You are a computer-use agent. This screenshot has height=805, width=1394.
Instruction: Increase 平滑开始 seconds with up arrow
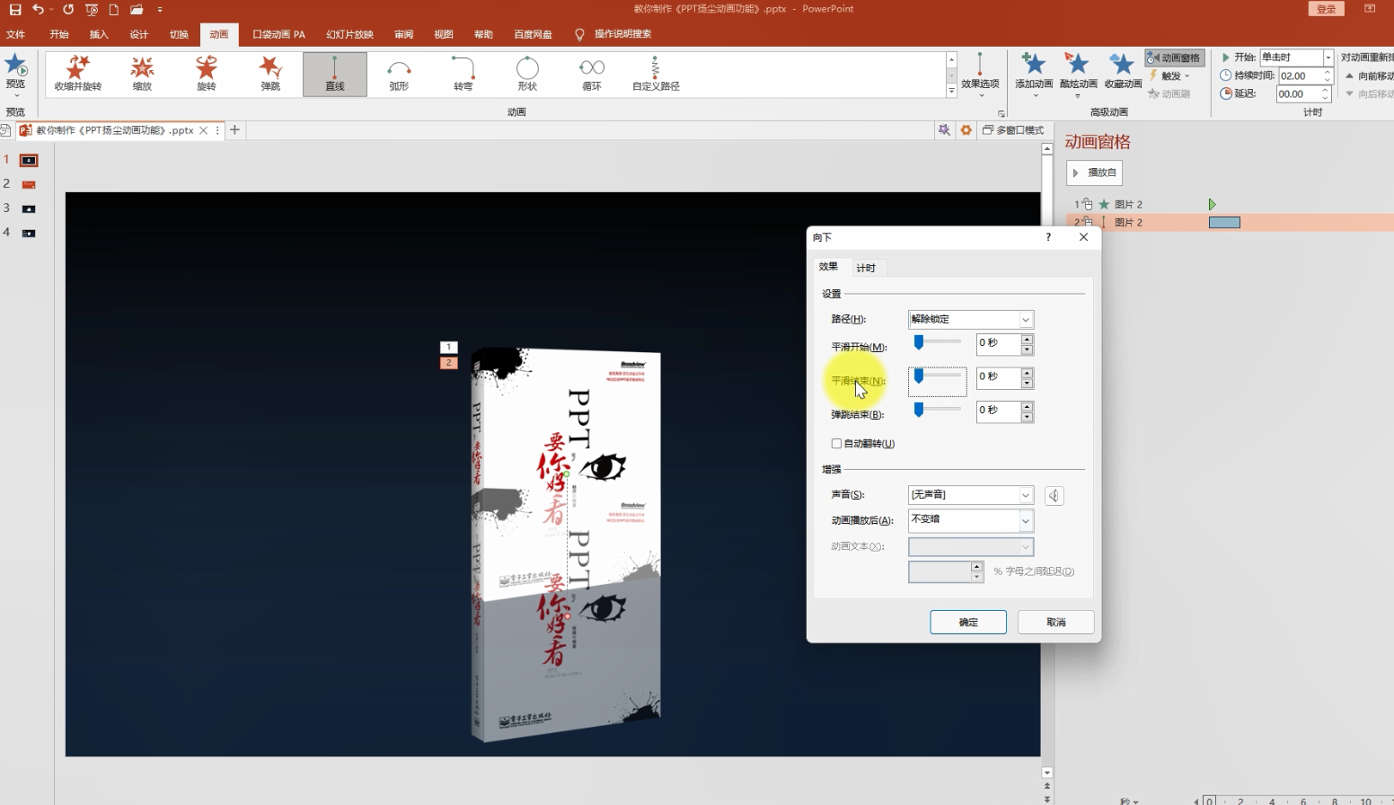pos(1027,339)
